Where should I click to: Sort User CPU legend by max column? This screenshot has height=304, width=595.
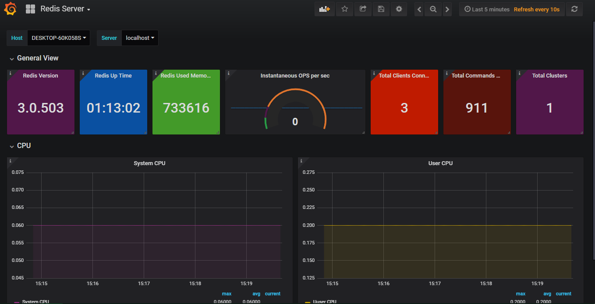coord(520,293)
